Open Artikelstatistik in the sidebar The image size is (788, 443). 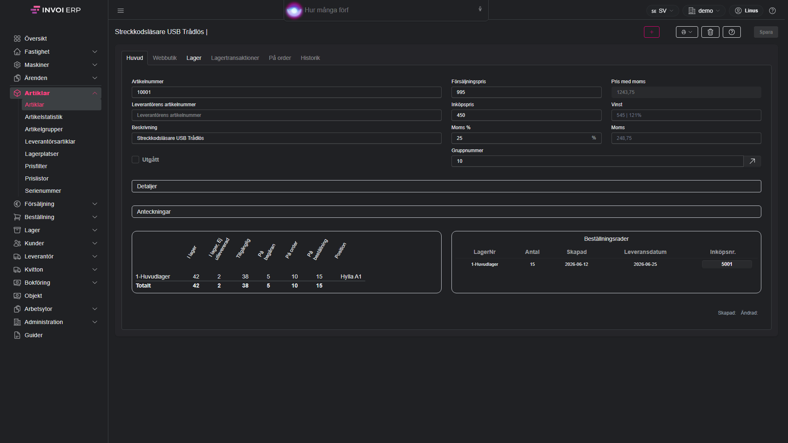[x=62, y=117]
